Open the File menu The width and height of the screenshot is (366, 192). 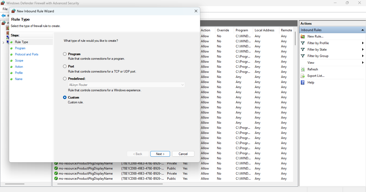coord(5,9)
